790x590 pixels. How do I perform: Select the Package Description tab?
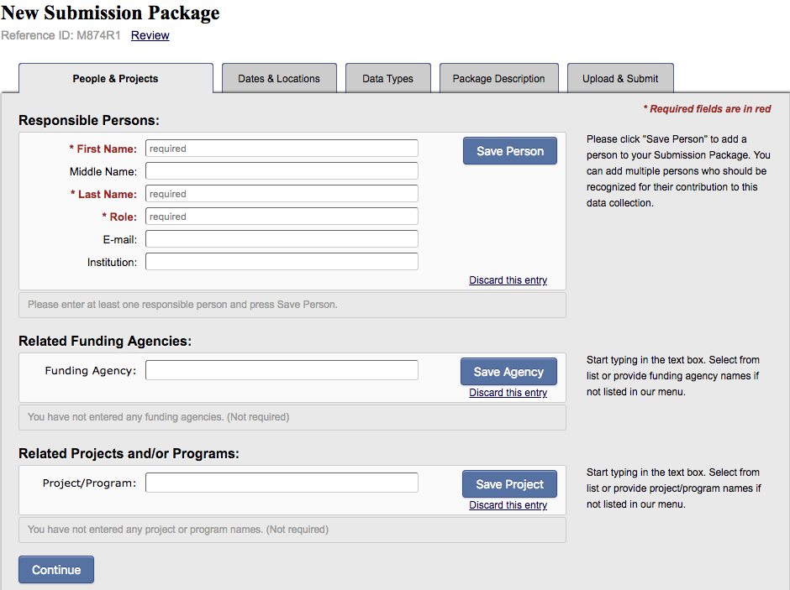tap(498, 79)
